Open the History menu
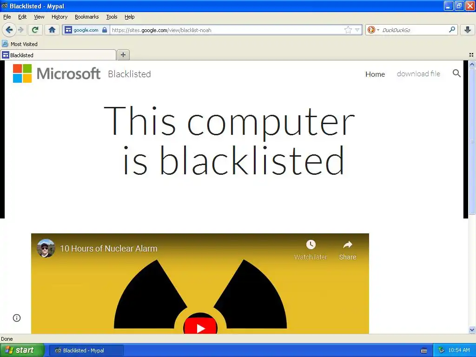476x357 pixels. [59, 17]
